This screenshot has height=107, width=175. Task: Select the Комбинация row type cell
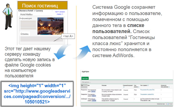(x=84, y=99)
